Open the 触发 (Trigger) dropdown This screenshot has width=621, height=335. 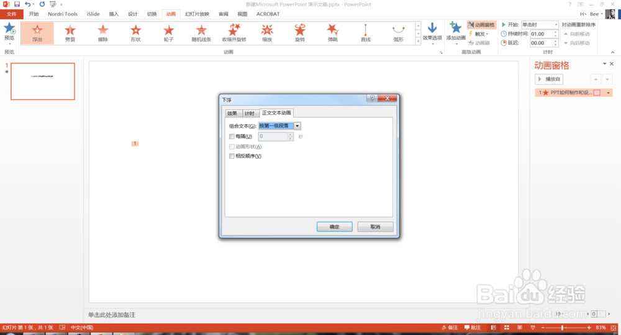coord(479,34)
